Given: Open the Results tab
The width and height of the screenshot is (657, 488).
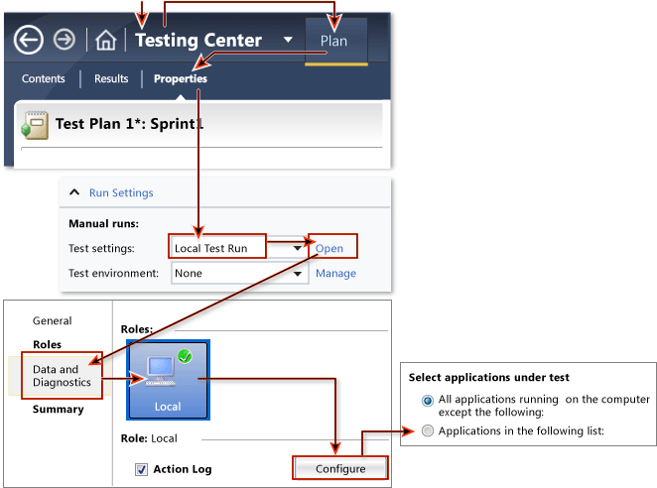Looking at the screenshot, I should coord(111,78).
